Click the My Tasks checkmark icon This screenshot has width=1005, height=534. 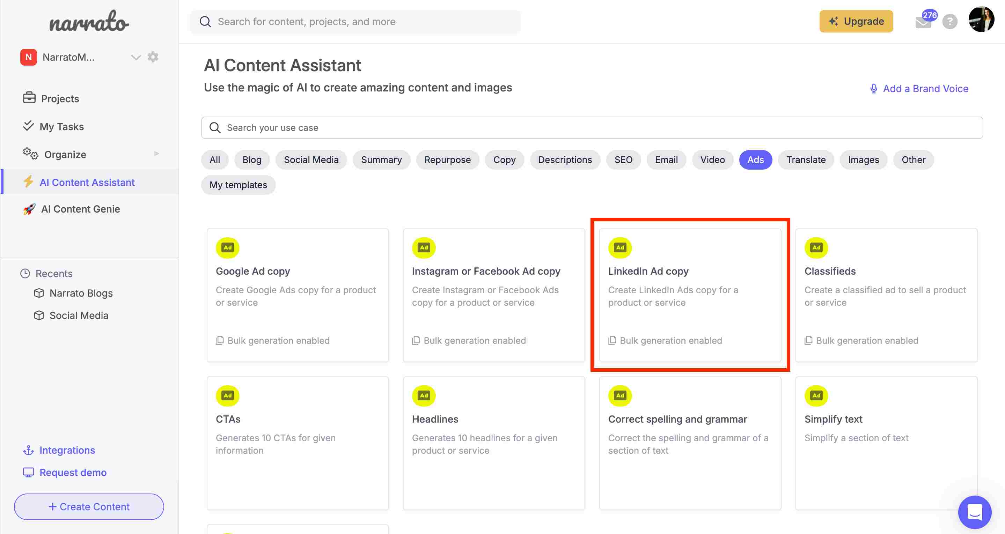coord(28,126)
